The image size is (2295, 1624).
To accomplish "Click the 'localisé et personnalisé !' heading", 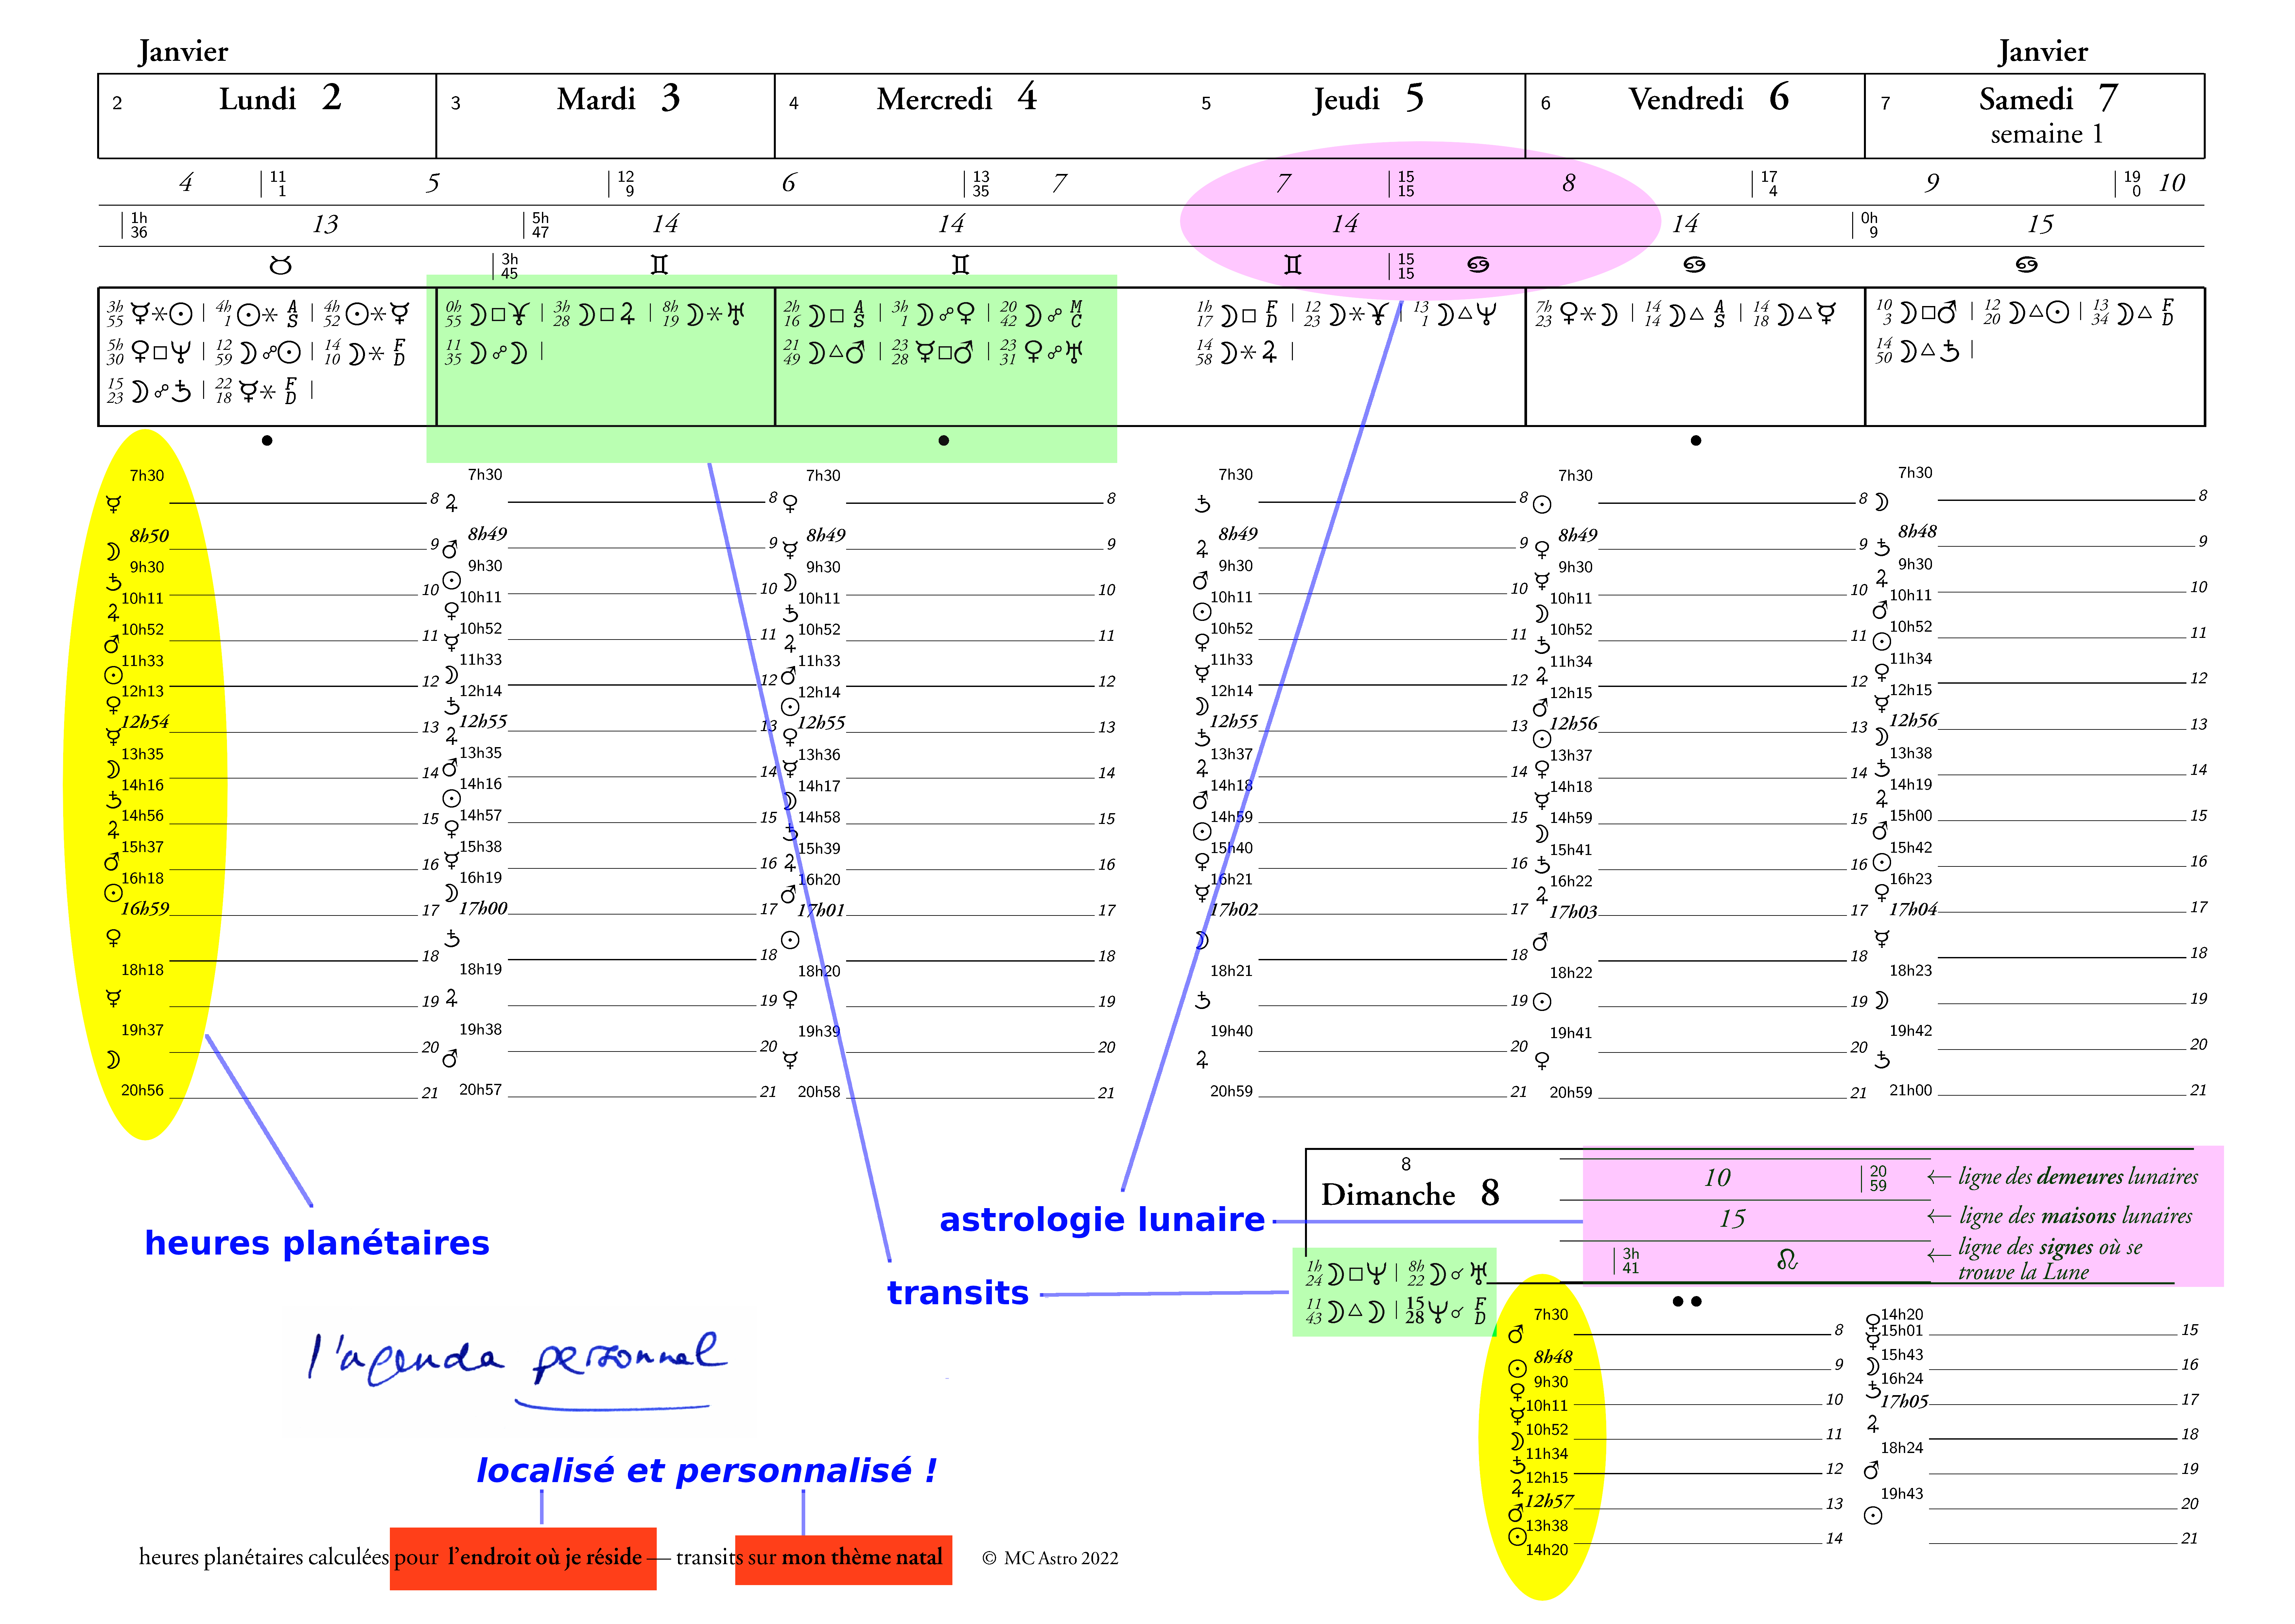I will [706, 1471].
